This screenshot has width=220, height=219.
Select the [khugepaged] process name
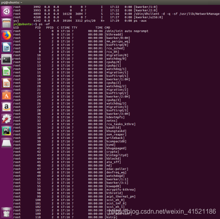point(115,148)
